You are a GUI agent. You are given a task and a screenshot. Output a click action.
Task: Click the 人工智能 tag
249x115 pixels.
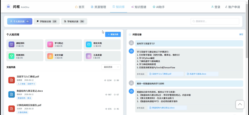21,84
